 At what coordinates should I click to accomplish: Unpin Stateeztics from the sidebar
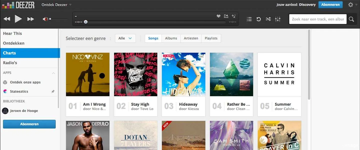click(53, 91)
